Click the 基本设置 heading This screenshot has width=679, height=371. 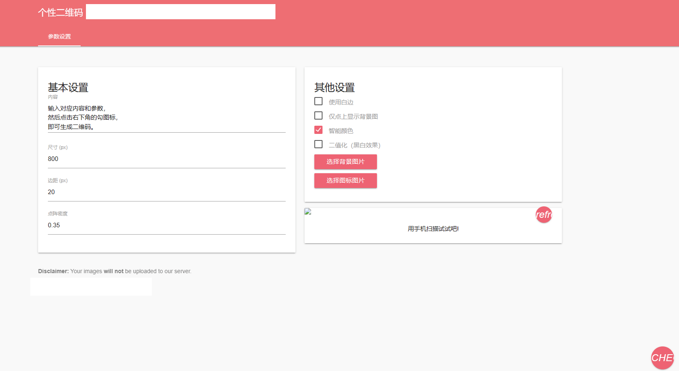click(68, 88)
